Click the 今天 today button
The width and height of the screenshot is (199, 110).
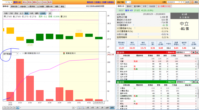point(187,2)
